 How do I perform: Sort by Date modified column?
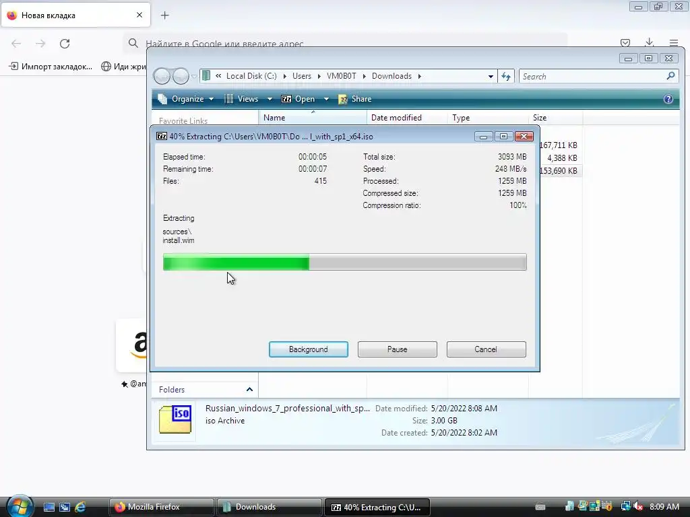(407, 117)
